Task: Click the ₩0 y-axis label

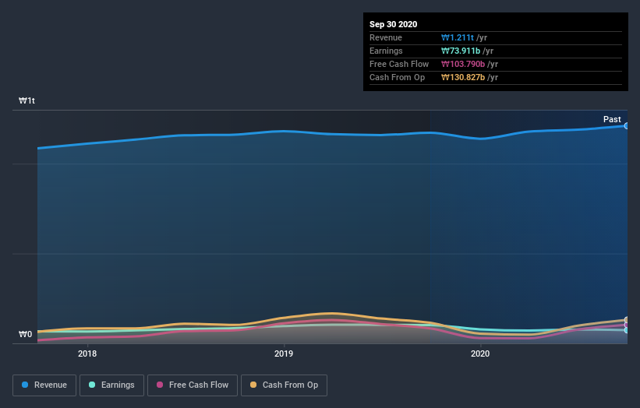Action: 25,334
